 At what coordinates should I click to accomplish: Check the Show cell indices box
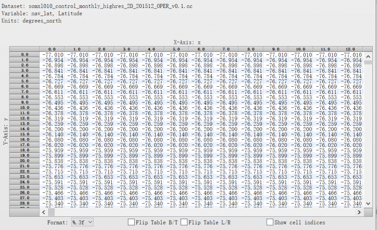coord(270,222)
